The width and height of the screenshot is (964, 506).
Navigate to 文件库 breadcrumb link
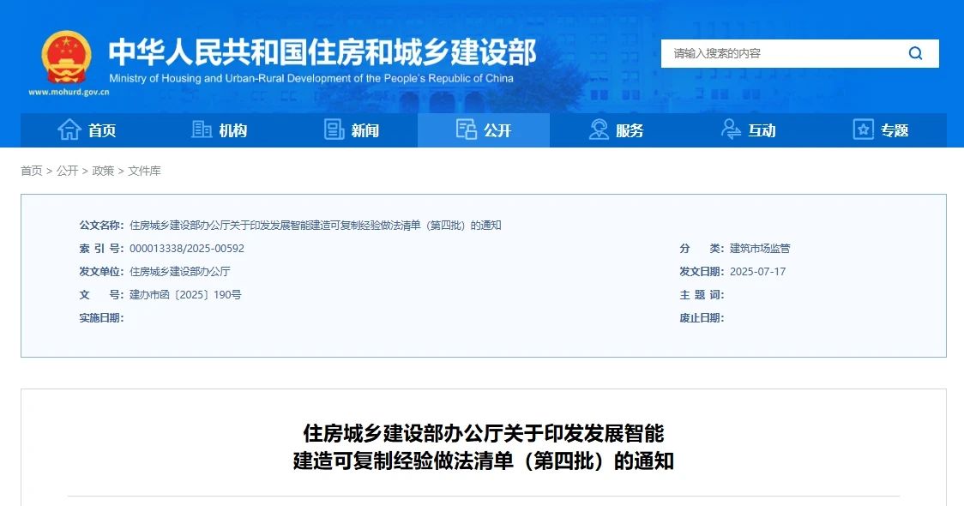click(144, 171)
